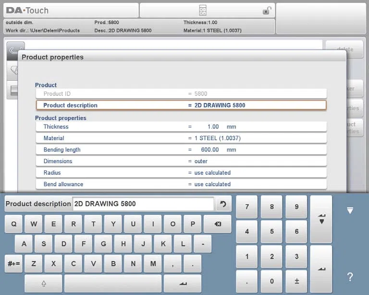Viewport: 369px width, 295px height.
Task: Hide the on-screen keyboard with down triangle
Action: tap(350, 210)
